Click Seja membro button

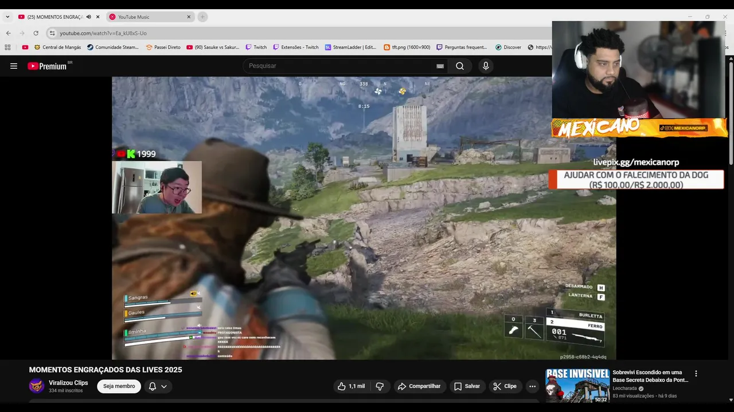click(119, 386)
